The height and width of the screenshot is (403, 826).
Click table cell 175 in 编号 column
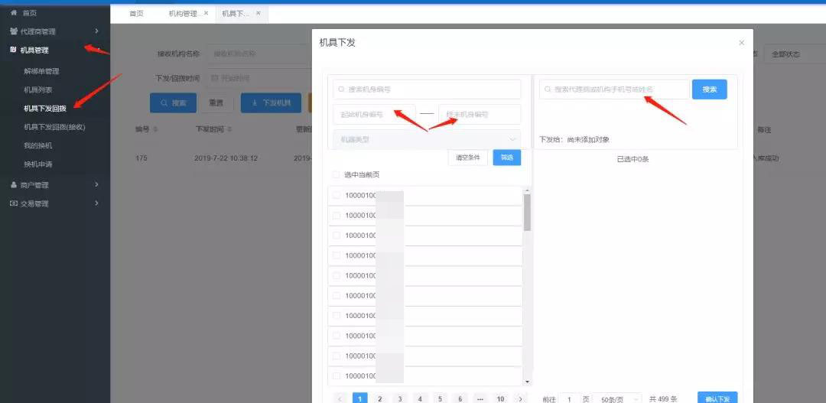click(141, 158)
